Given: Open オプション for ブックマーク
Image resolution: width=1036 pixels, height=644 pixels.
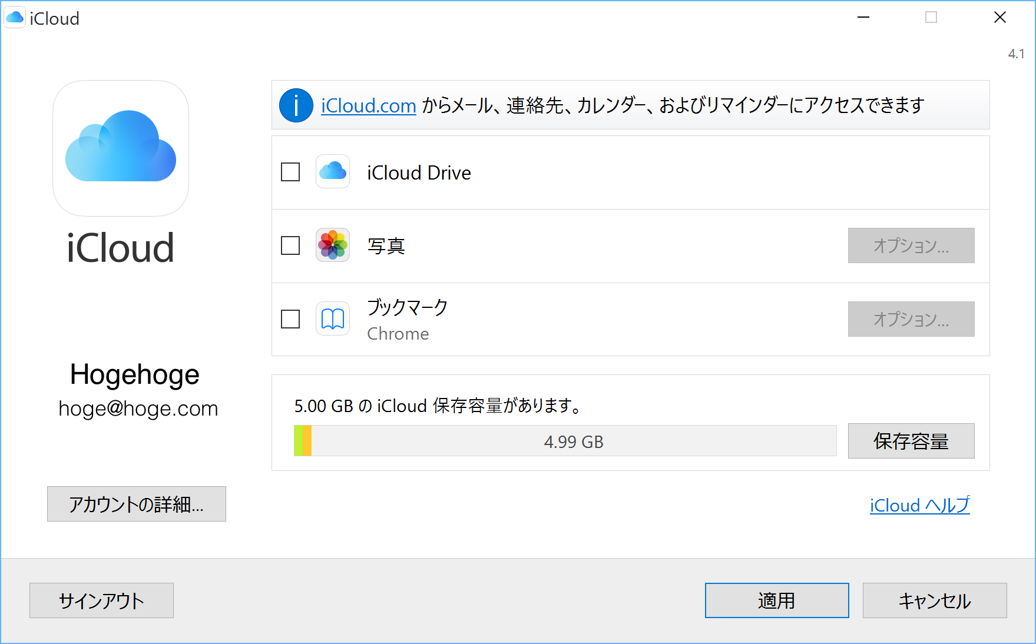Looking at the screenshot, I should pos(911,319).
